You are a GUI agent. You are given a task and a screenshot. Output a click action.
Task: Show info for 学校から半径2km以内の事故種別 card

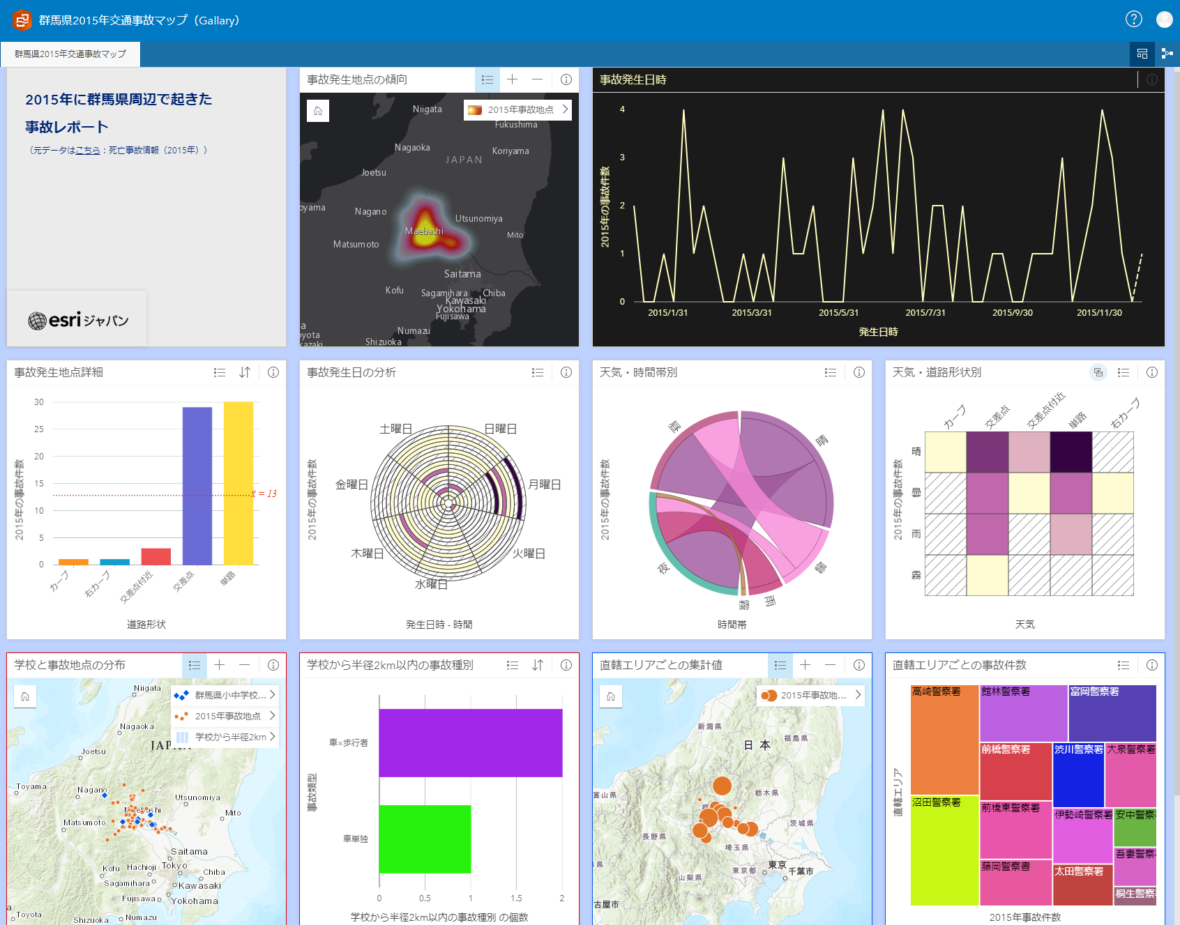[x=566, y=665]
